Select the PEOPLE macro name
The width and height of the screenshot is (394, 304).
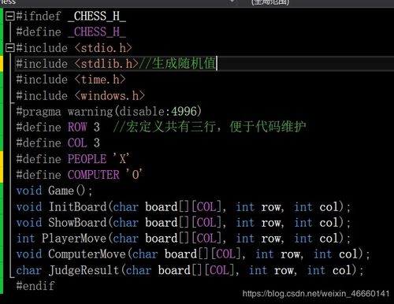(x=87, y=159)
